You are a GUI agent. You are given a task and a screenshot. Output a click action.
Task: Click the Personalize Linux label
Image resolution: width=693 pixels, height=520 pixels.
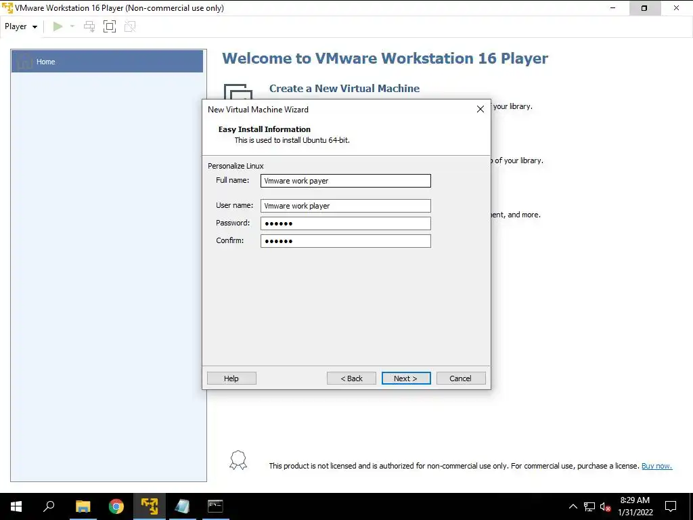pyautogui.click(x=236, y=166)
